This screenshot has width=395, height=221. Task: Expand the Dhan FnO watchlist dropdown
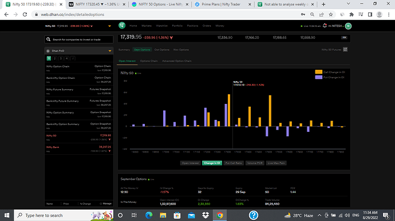point(110,51)
